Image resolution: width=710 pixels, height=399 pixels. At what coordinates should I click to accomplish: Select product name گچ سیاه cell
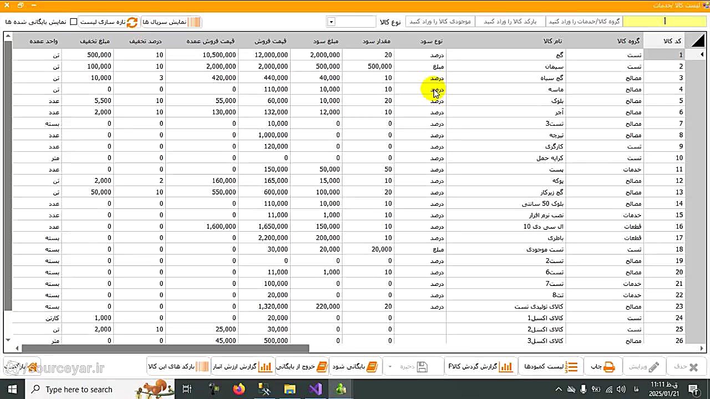point(505,78)
